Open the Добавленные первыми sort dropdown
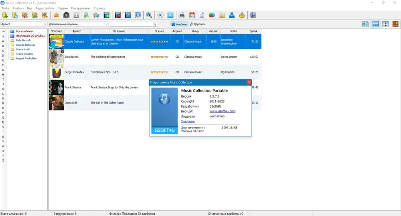 coord(78,24)
